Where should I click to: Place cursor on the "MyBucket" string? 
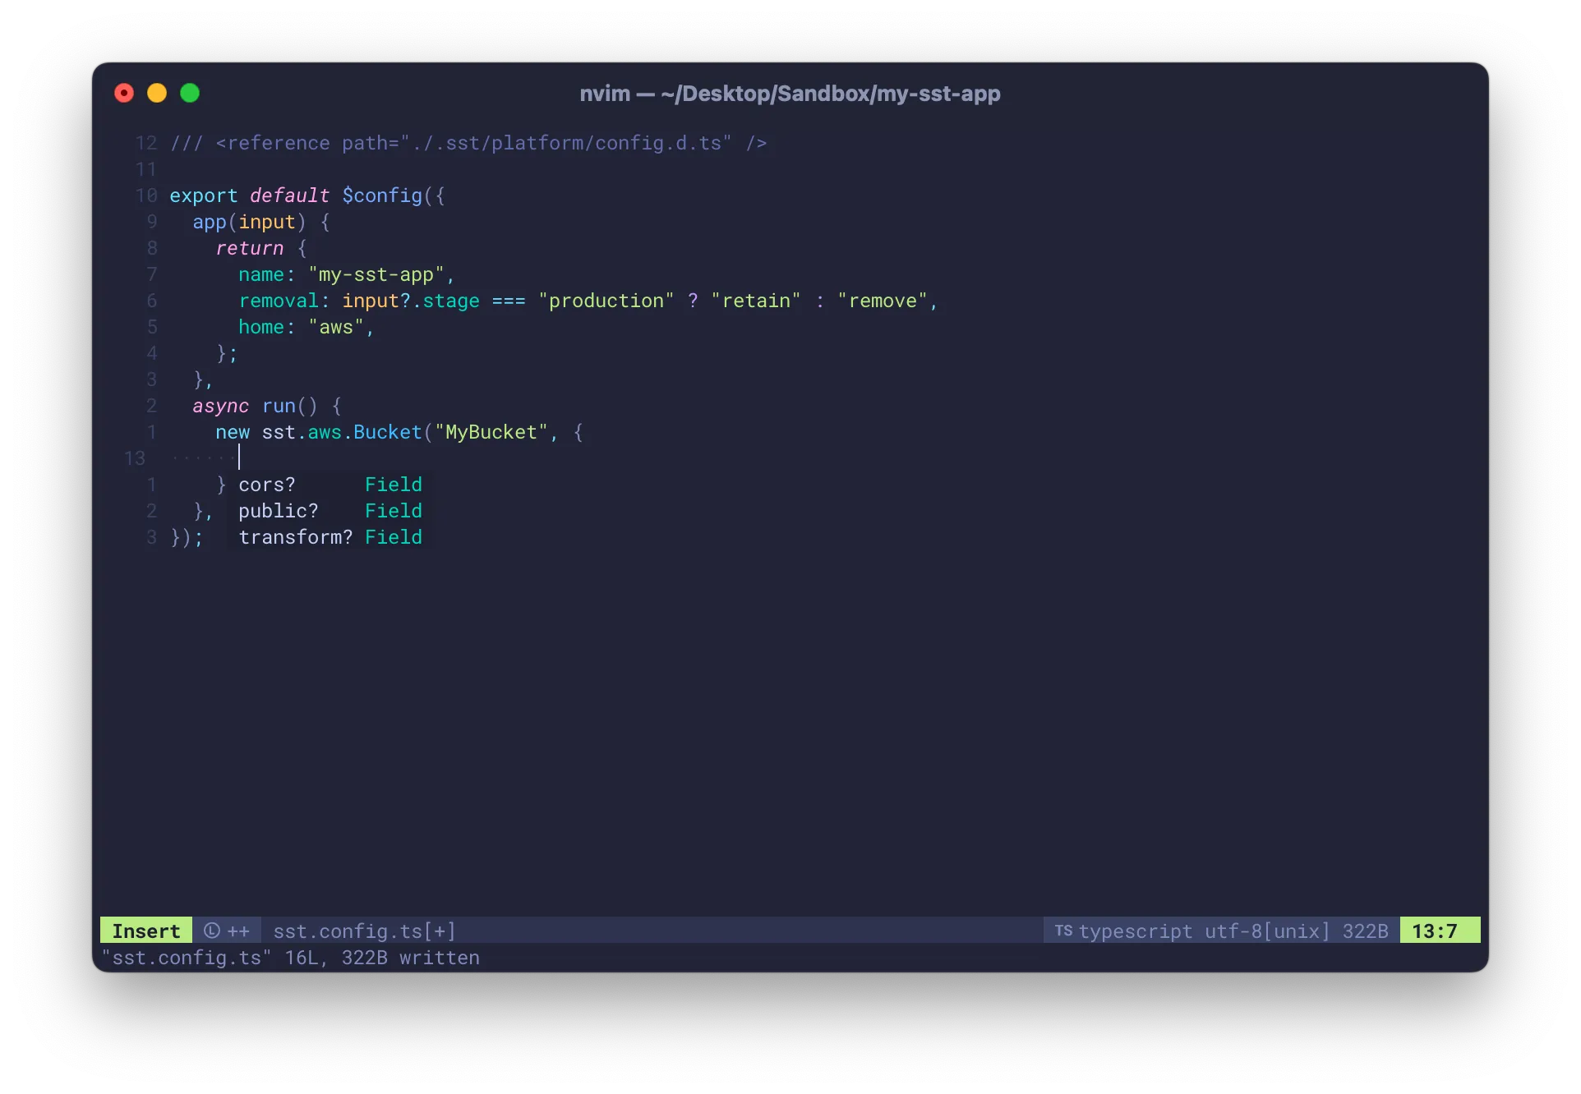click(491, 432)
